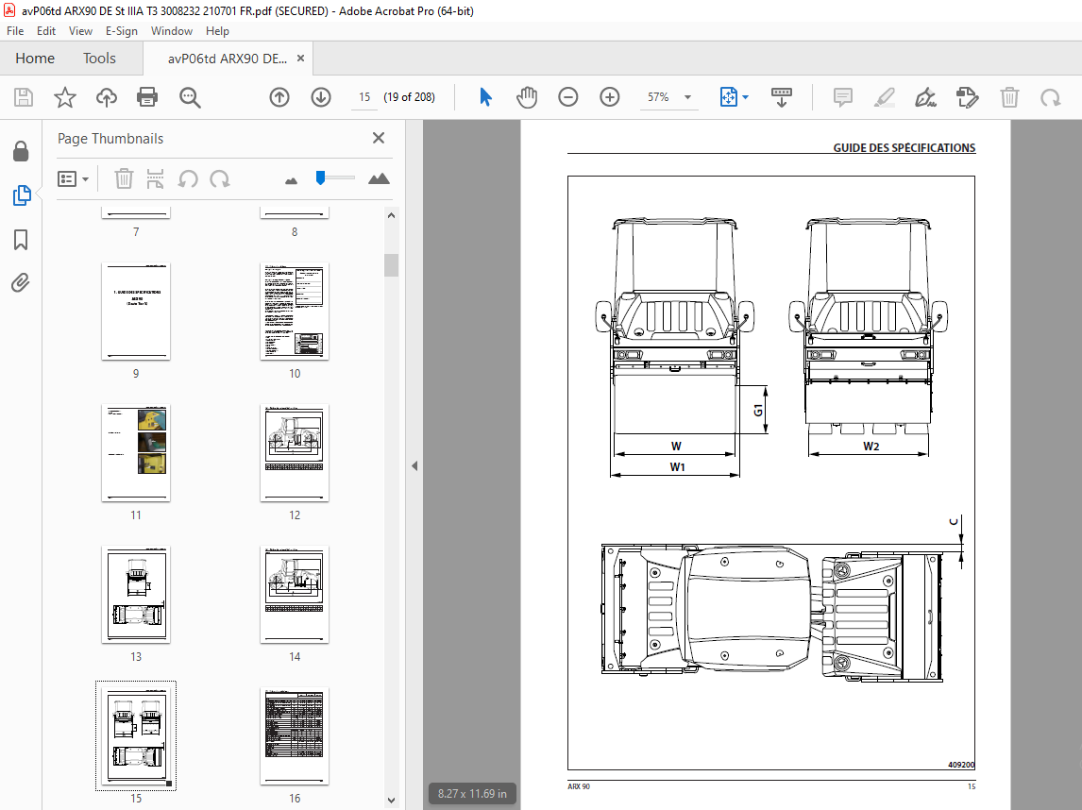
Task: Click the page number input field
Action: 364,97
